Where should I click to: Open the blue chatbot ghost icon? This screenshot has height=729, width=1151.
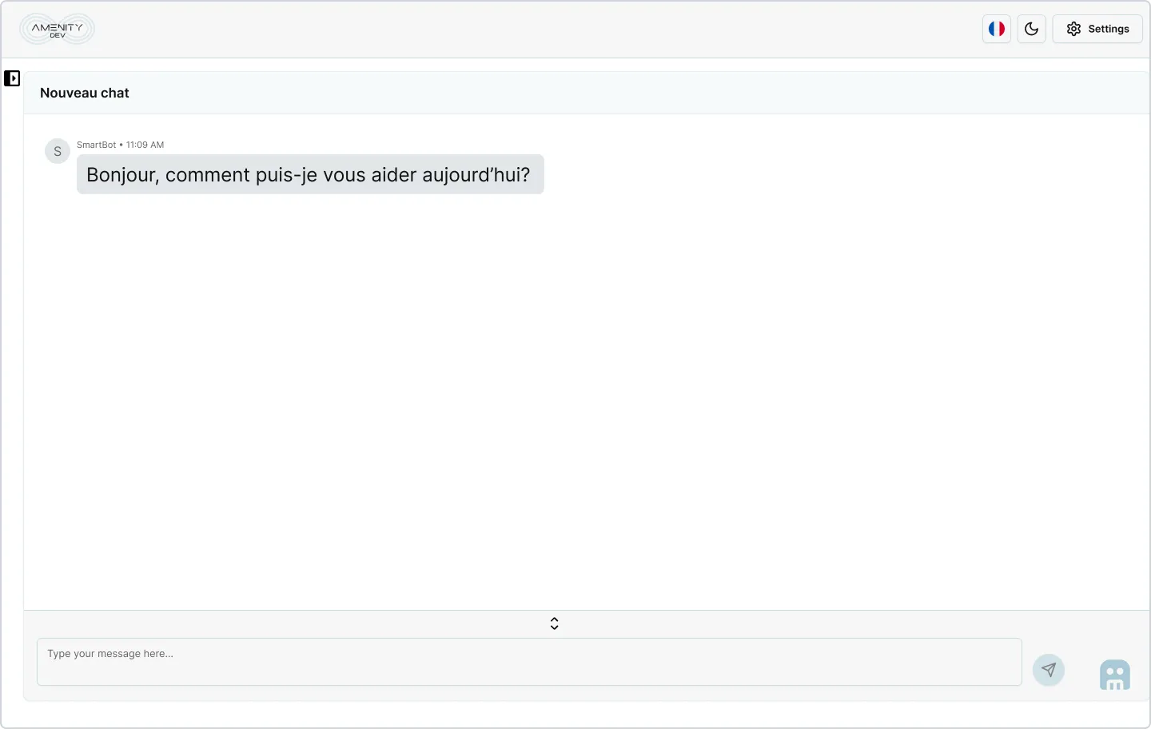click(x=1114, y=675)
